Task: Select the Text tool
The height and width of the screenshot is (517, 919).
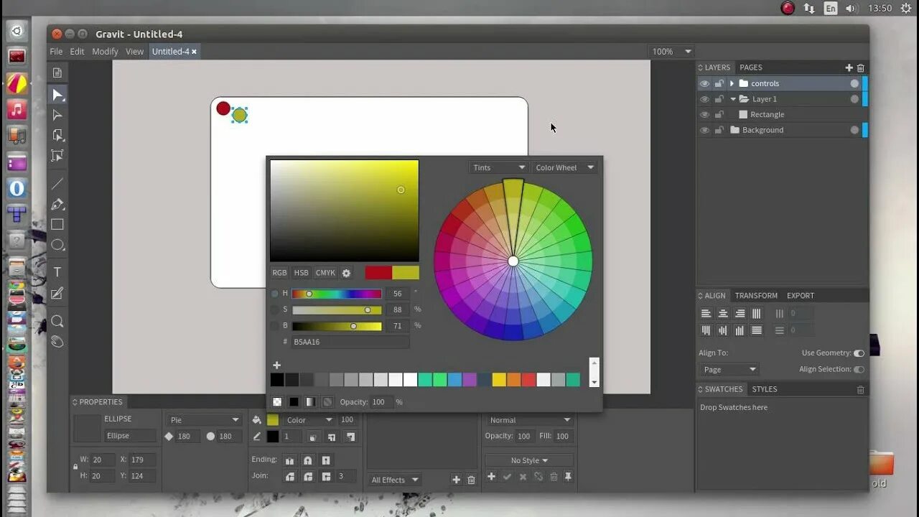Action: 57,272
